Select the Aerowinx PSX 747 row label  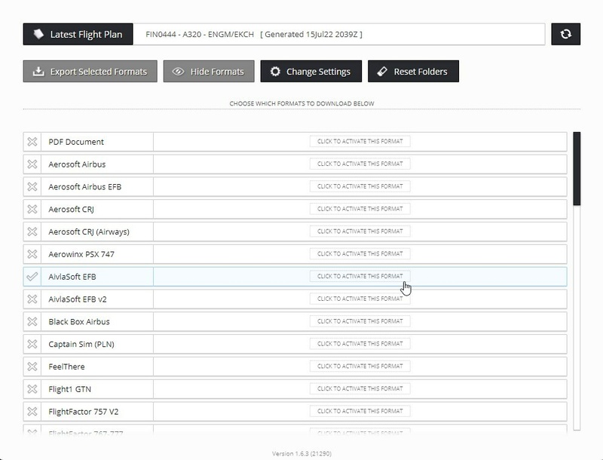(81, 254)
